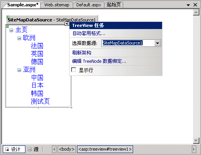Switch to the 起始页 tab
201x155 pixels.
(114, 5)
